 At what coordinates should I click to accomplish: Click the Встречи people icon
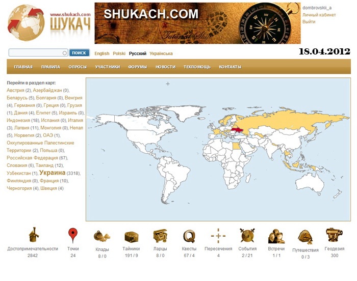coord(276,236)
